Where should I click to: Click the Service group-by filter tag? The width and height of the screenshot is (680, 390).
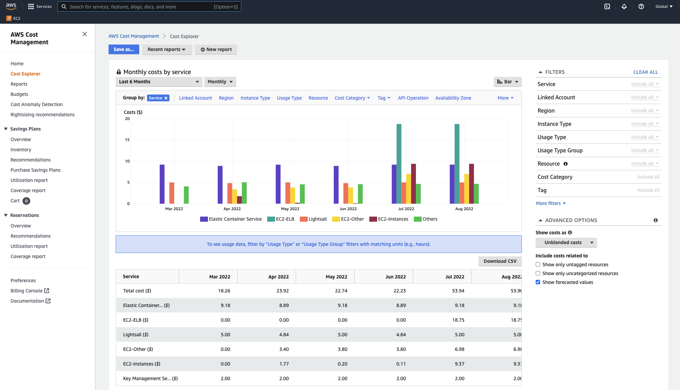(157, 98)
